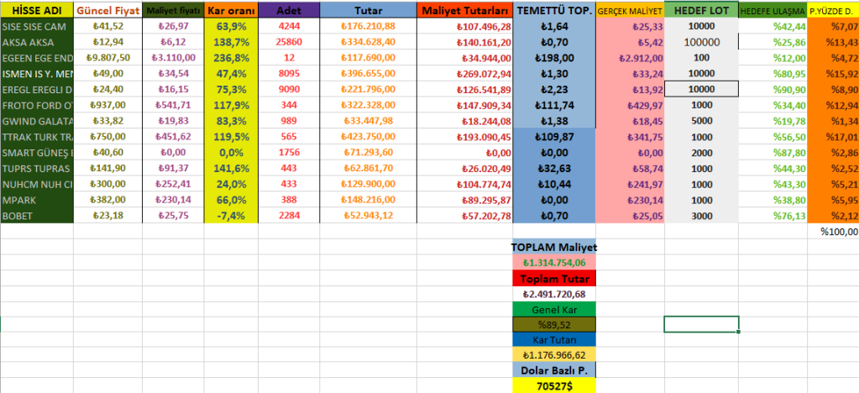Image resolution: width=859 pixels, height=393 pixels.
Task: Select the %100,00 total percentage cell
Action: [839, 232]
